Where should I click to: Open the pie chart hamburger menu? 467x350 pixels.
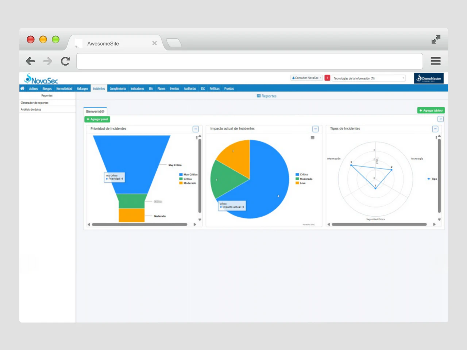pyautogui.click(x=312, y=138)
